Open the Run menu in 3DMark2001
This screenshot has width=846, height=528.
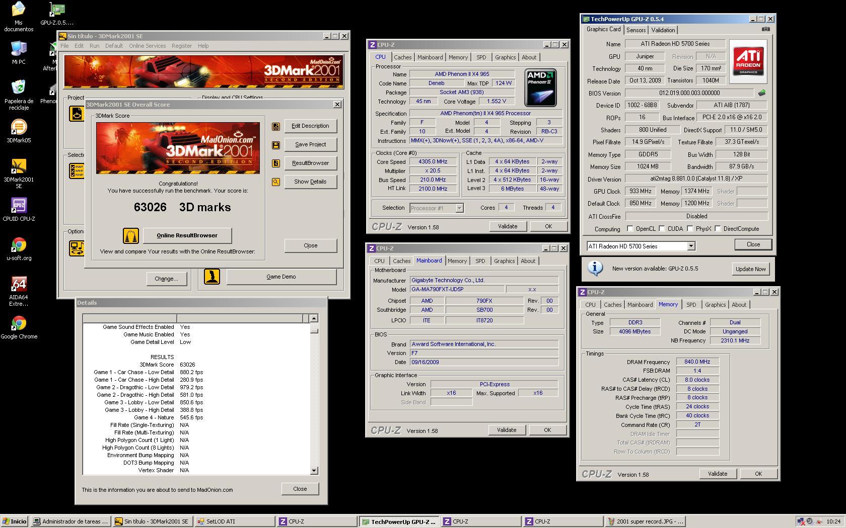[94, 46]
